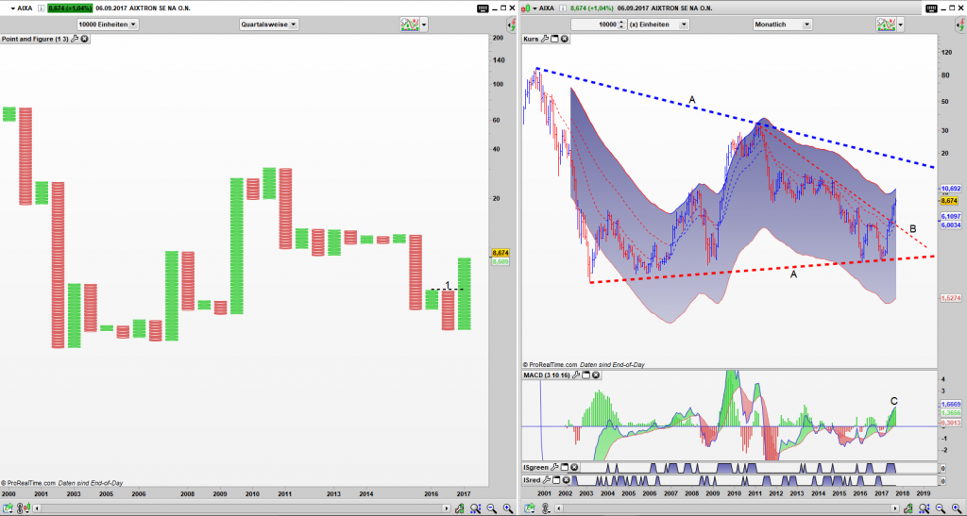Viewport: 967px width, 516px height.
Task: Click the 0,3013 MACD histogram value label
Action: point(950,423)
